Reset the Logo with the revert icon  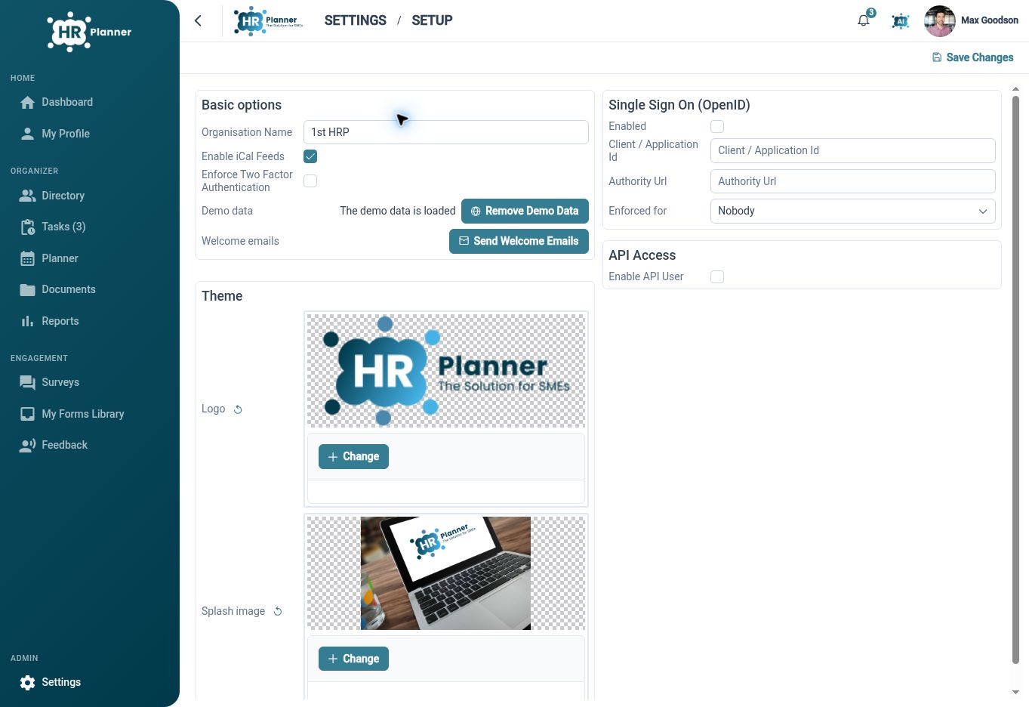click(238, 409)
